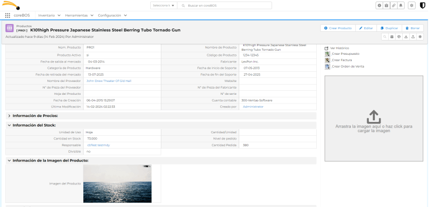The image size is (431, 207).
Task: Click the Duplicar button
Action: (x=389, y=28)
